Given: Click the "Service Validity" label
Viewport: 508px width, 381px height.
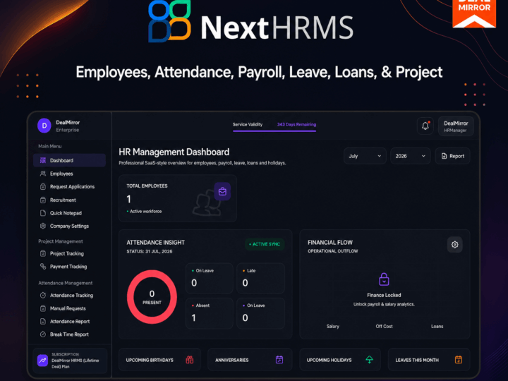Looking at the screenshot, I should (x=248, y=124).
